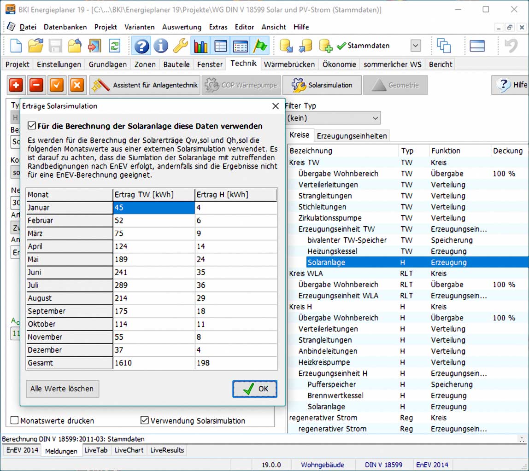This screenshot has height=471, width=529.
Task: Click the grayed undo arrow icon
Action: (511, 46)
